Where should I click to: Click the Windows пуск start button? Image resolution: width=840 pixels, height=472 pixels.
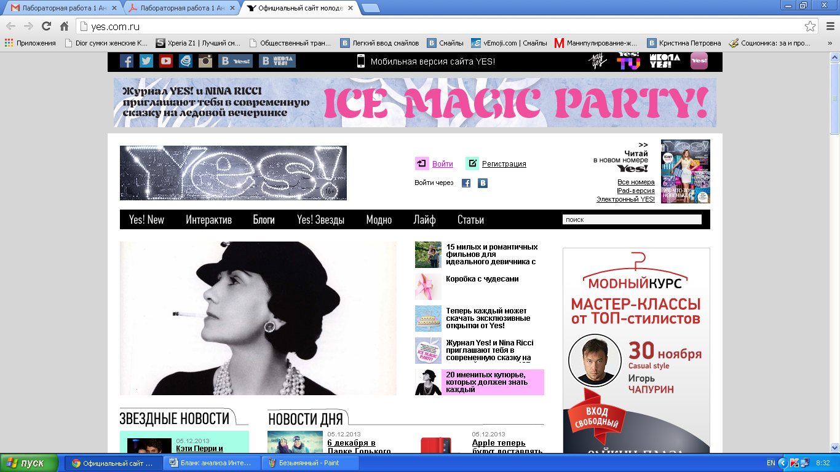coord(30,463)
